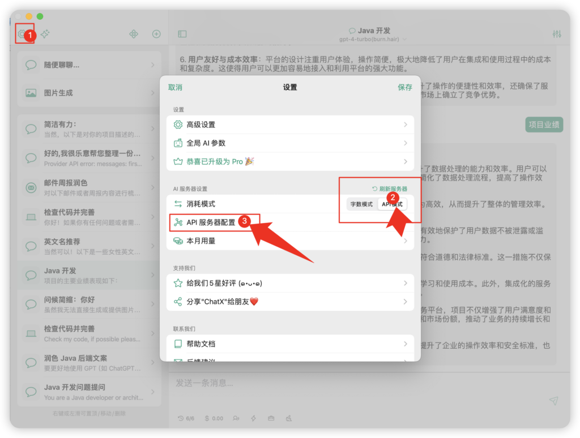Click the briefcase toolbox icon
Screen dimensions: 580x438
pyautogui.click(x=271, y=418)
